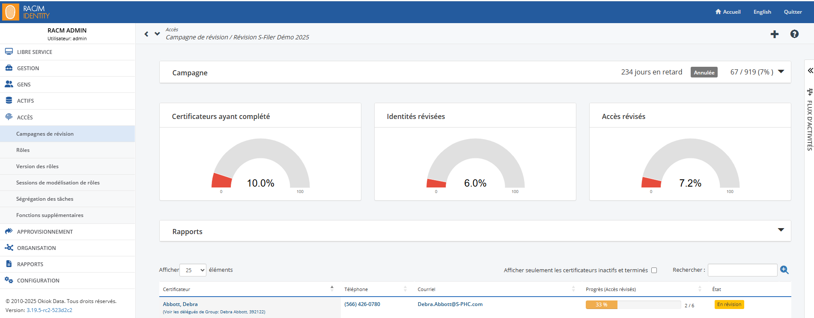814x318 pixels.
Task: Switch language to English
Action: [762, 12]
